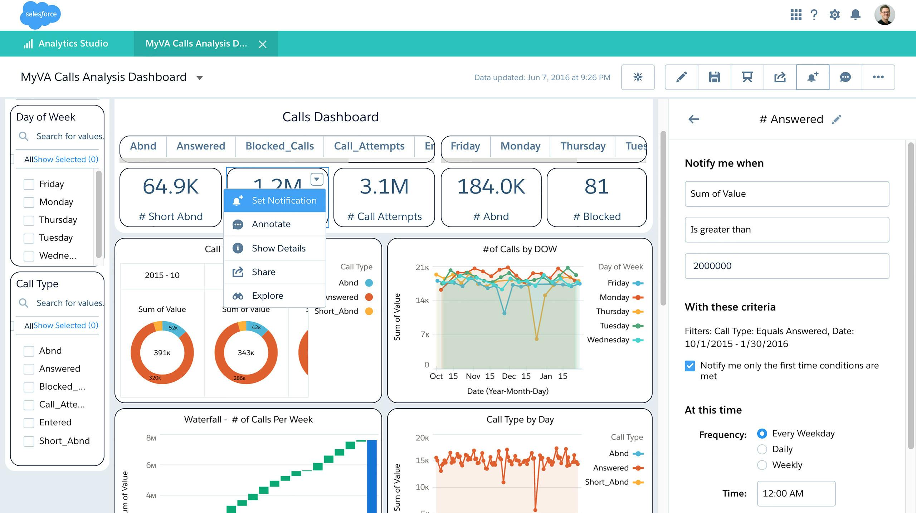
Task: Click the snowflake reset button
Action: [x=638, y=77]
